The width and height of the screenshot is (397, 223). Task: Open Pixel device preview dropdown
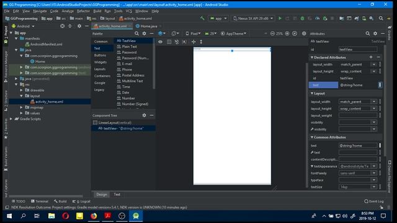tap(193, 33)
